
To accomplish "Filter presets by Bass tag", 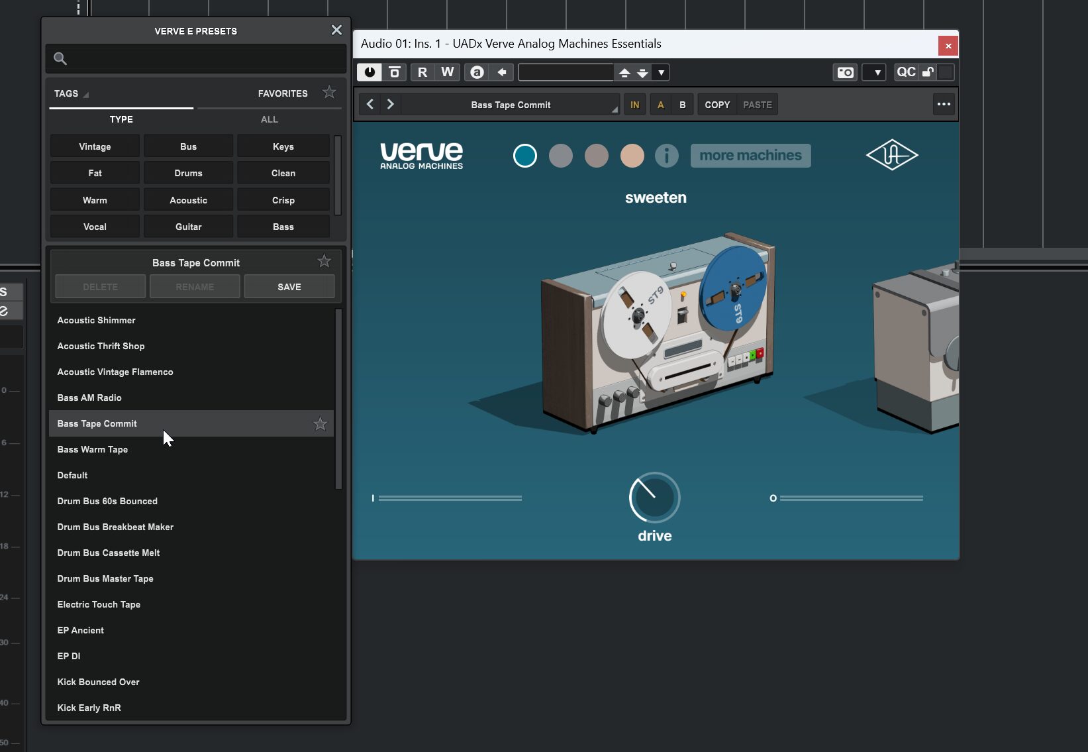I will click(283, 227).
